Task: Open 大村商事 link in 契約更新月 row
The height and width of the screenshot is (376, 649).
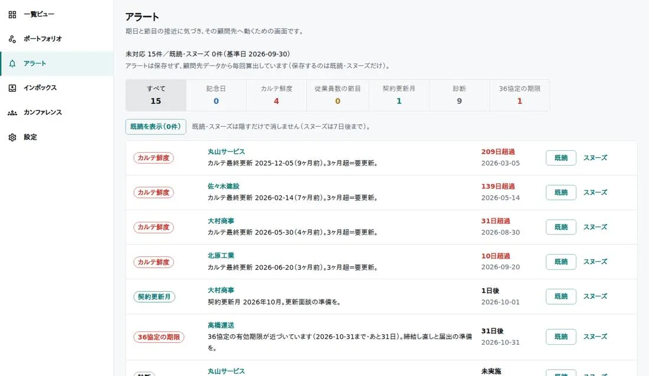Action: click(x=221, y=291)
